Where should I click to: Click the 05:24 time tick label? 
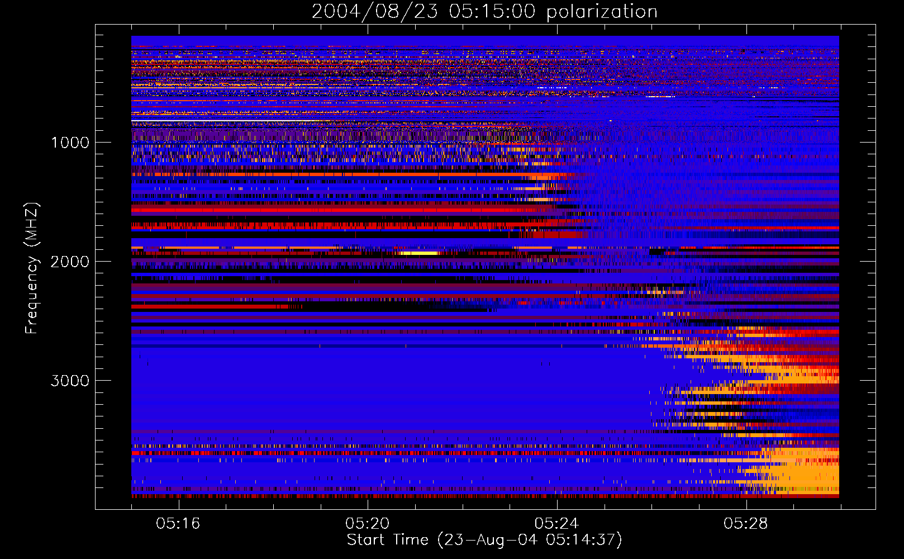(x=556, y=524)
